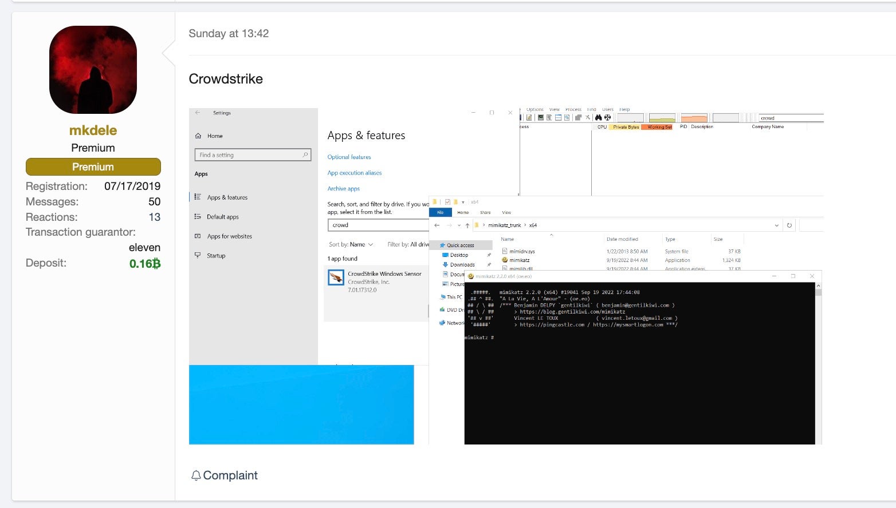Click the refresh icon in File Explorer address bar

click(789, 225)
